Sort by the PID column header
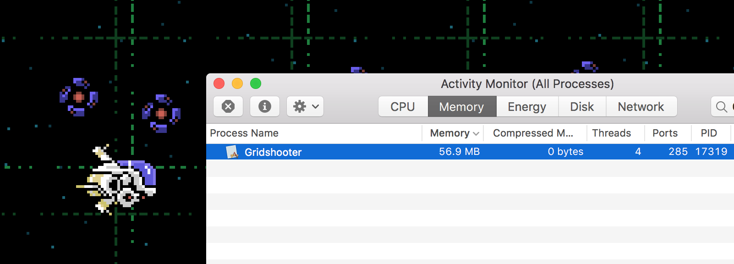Image resolution: width=734 pixels, height=264 pixels. click(708, 133)
